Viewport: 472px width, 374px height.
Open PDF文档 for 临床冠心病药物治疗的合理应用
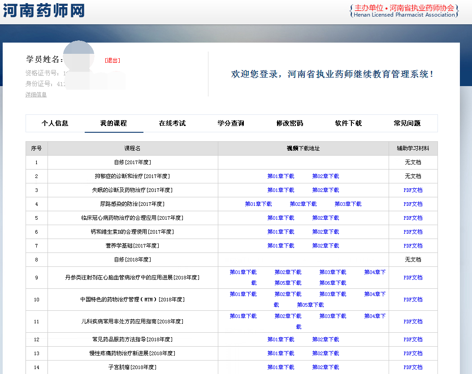pos(413,218)
